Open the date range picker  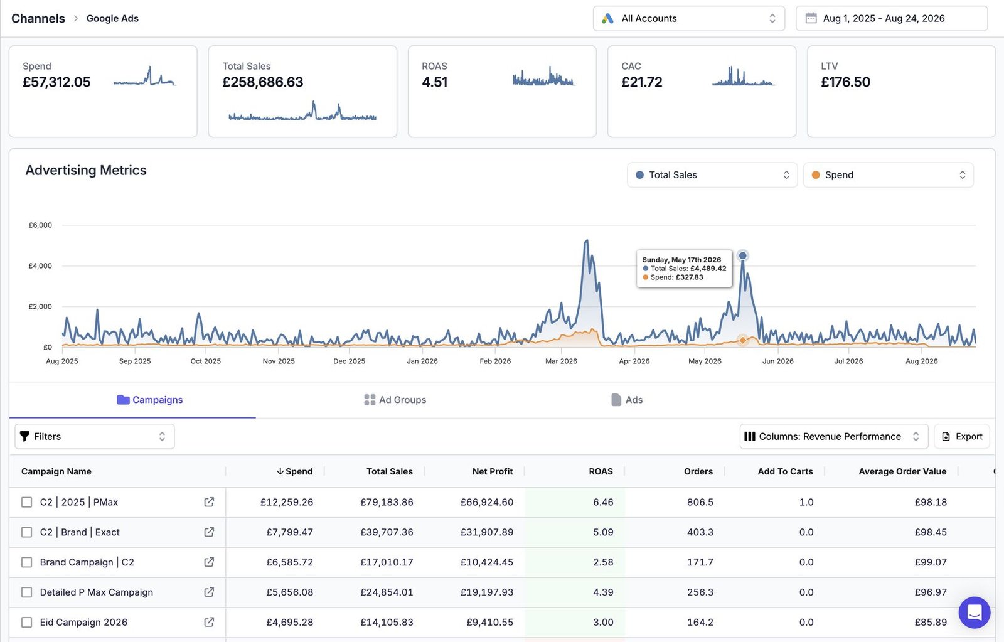click(892, 19)
